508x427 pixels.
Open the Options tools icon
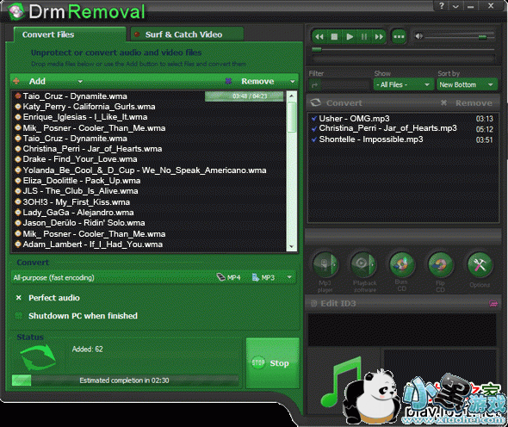480,264
